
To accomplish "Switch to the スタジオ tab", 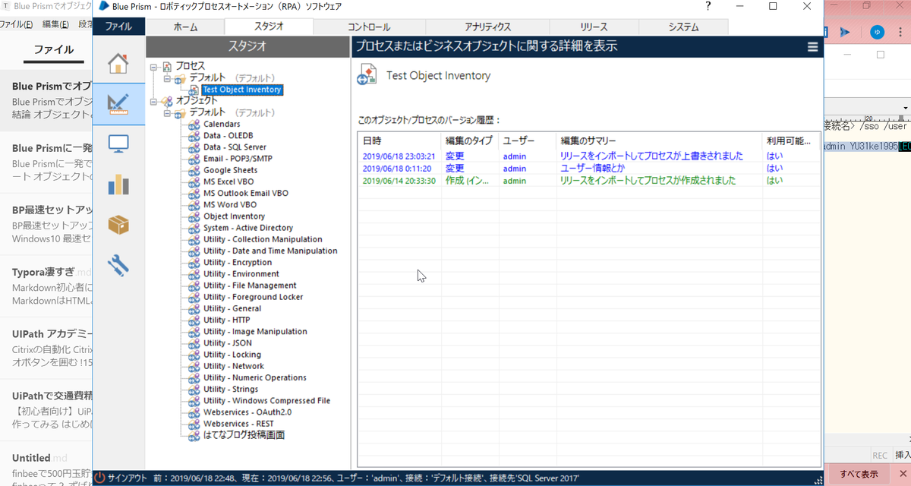I will [x=269, y=27].
